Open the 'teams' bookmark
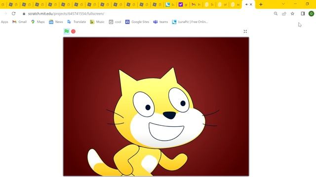Image resolution: width=316 pixels, height=177 pixels. pyautogui.click(x=160, y=22)
